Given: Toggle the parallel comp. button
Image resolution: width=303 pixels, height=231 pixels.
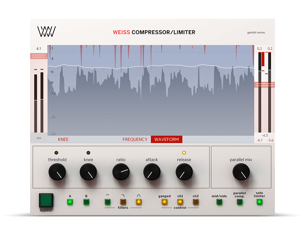Looking at the screenshot, I should point(240,202).
